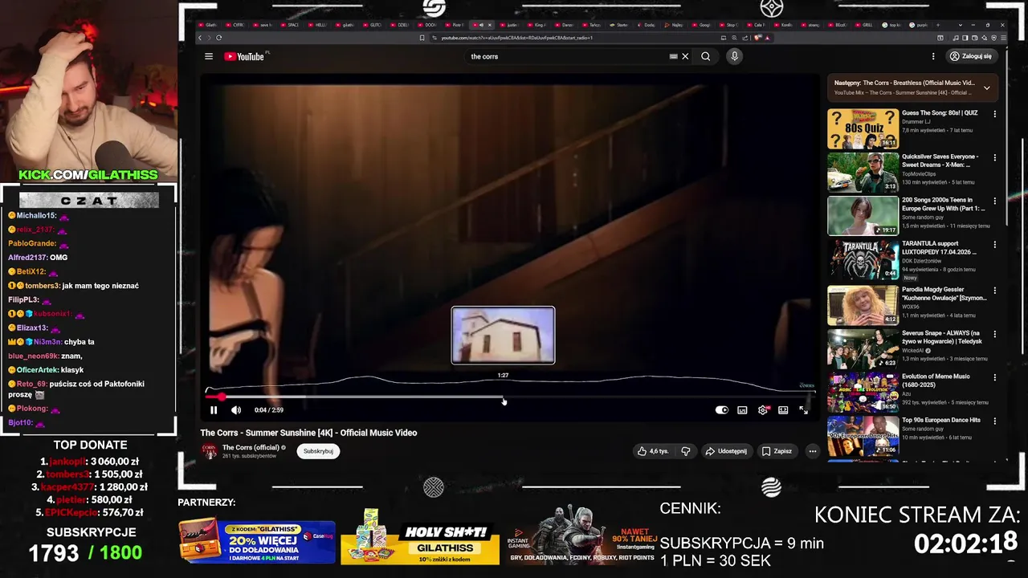Bookmark the page using bookmark icon in address bar

pos(422,38)
